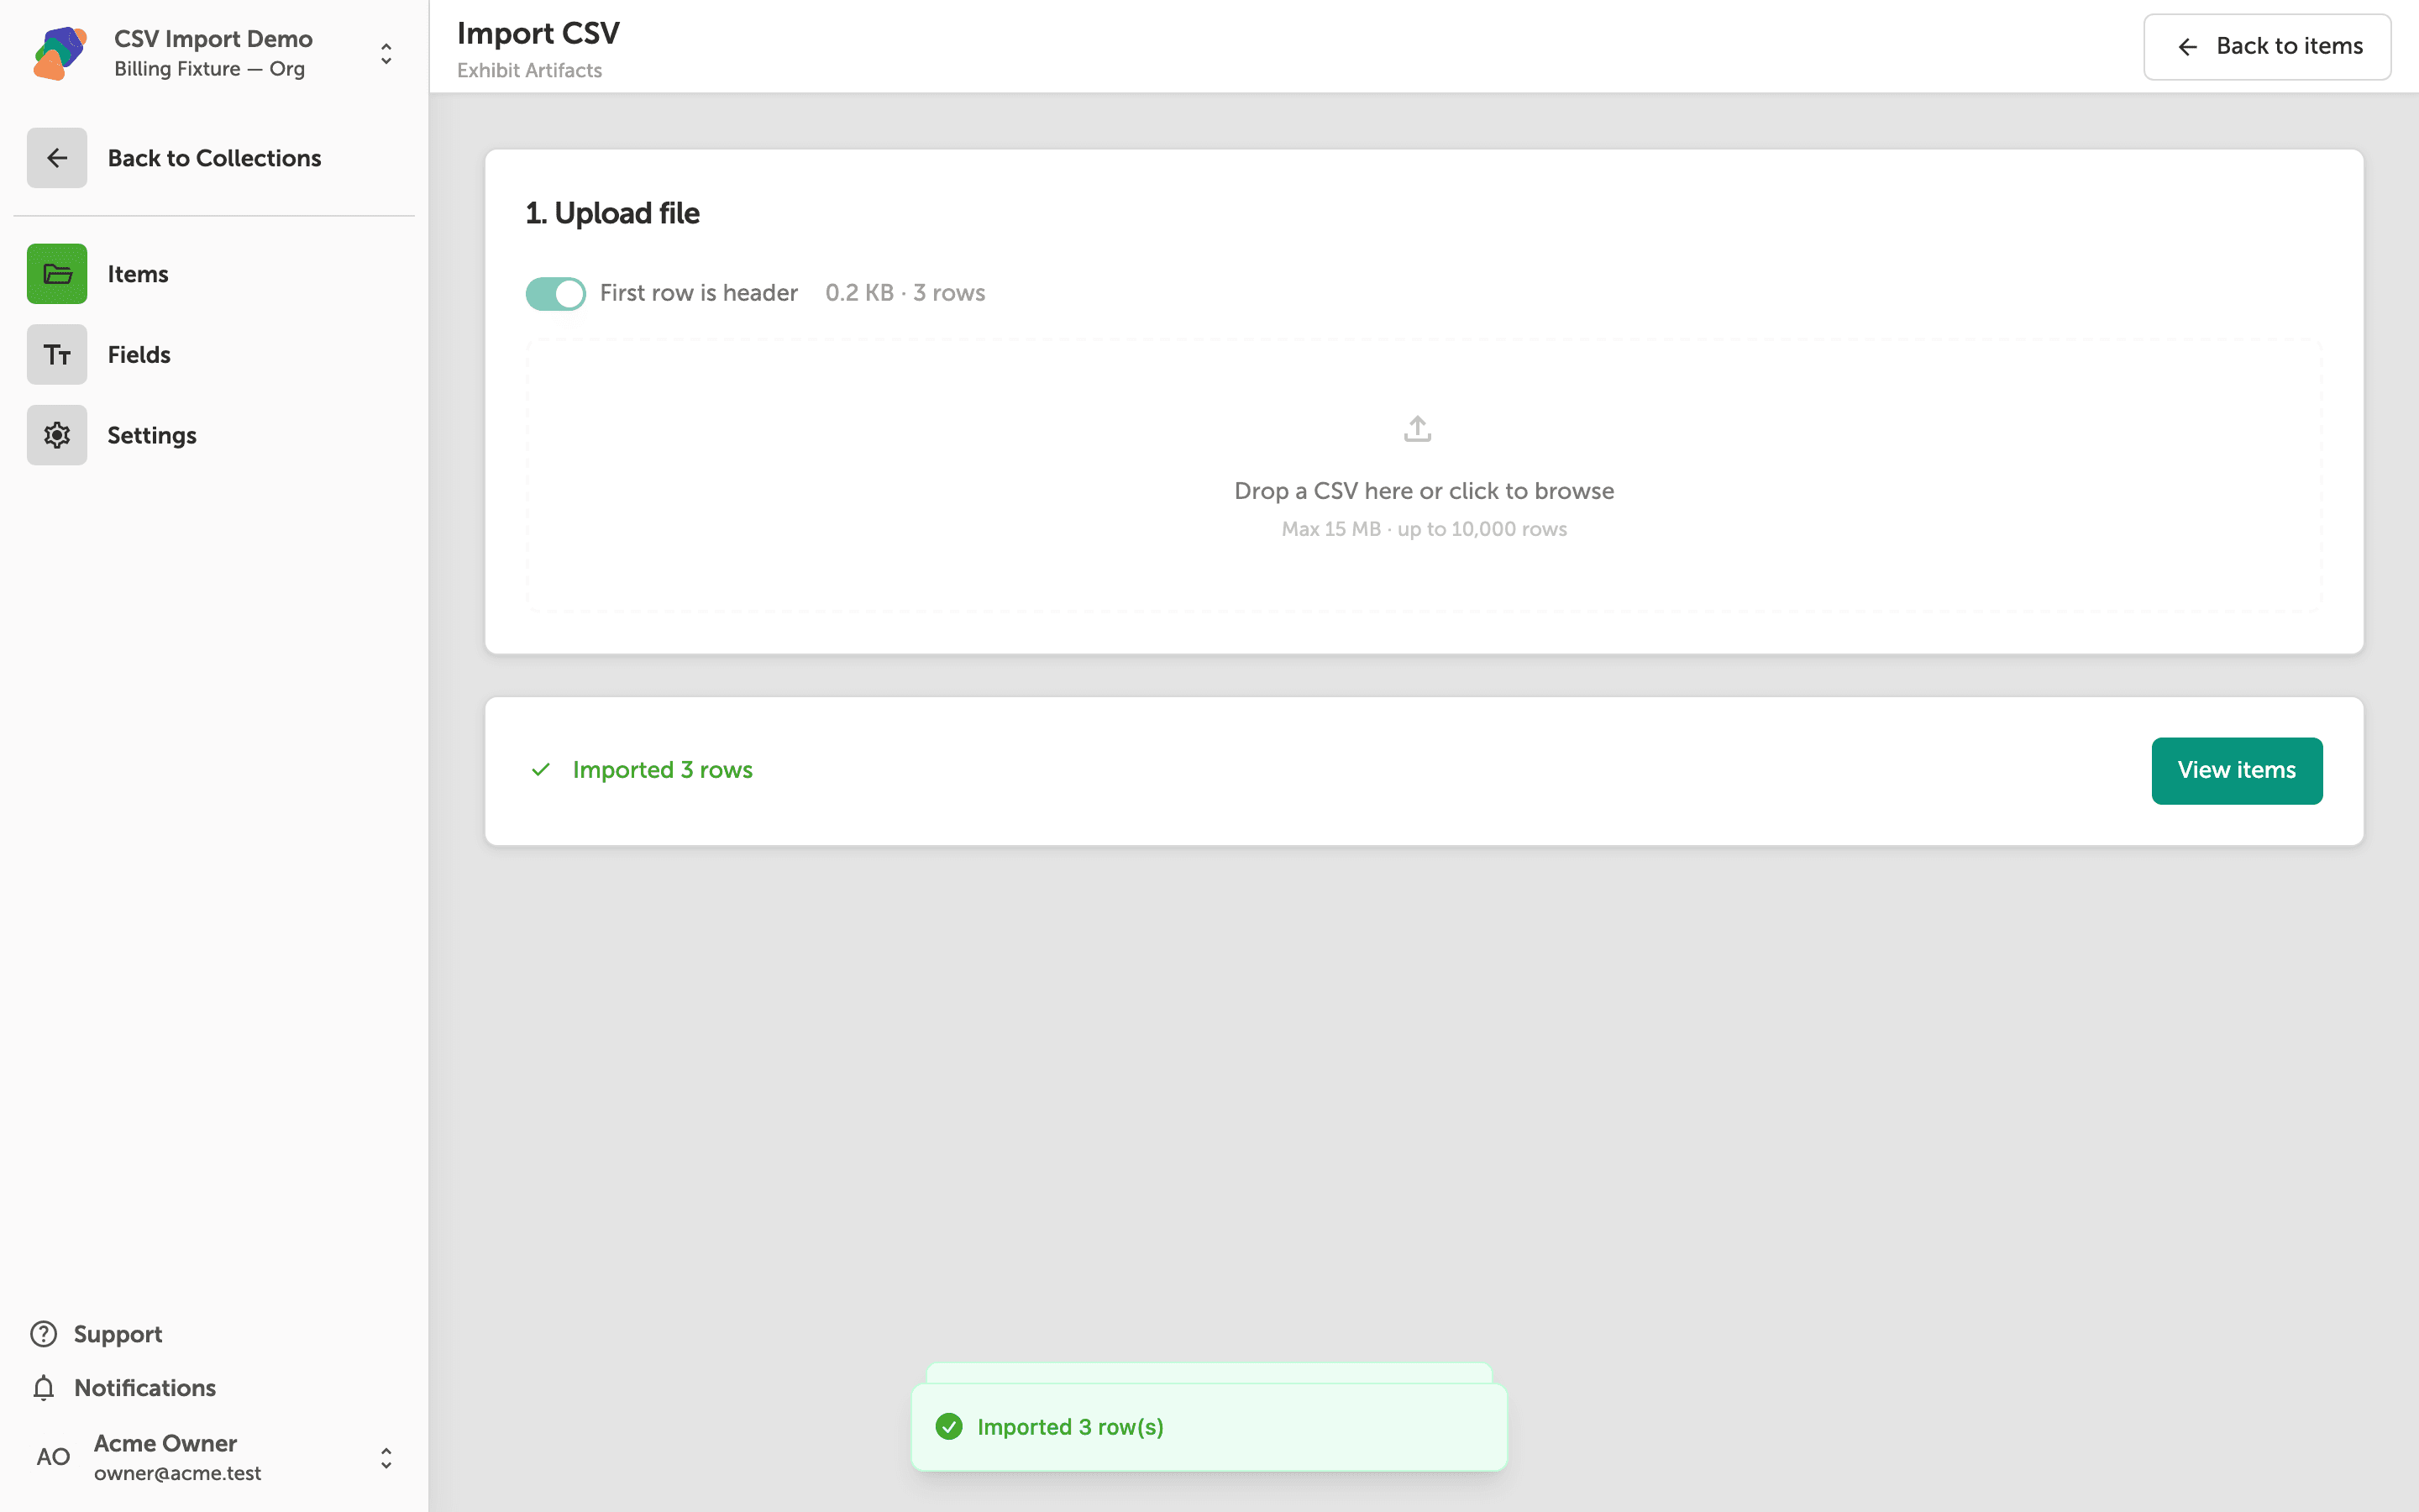The height and width of the screenshot is (1512, 2419).
Task: Click the View items button
Action: pyautogui.click(x=2236, y=770)
